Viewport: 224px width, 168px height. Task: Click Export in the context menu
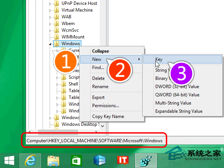point(99,97)
